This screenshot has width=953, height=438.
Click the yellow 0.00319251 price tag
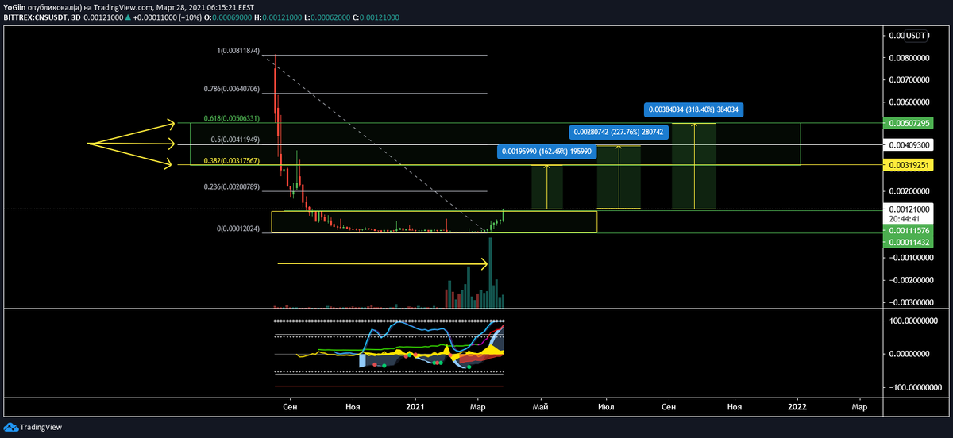point(910,165)
